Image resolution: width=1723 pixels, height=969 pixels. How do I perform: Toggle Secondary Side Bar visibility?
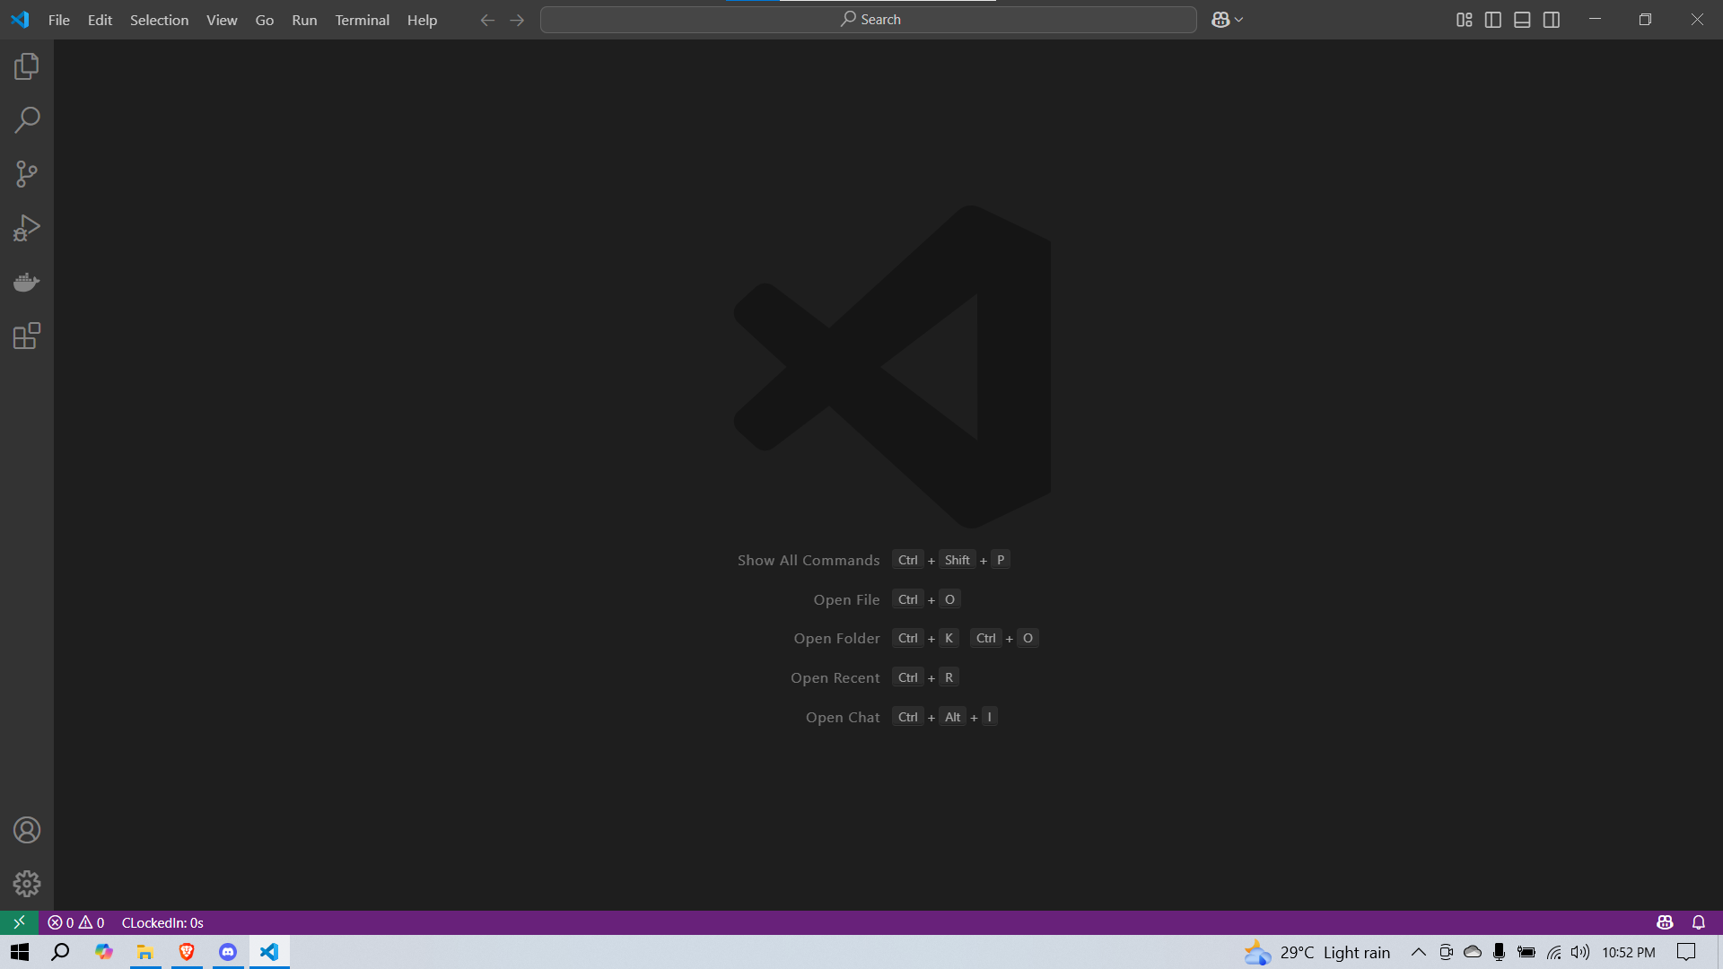[x=1552, y=20]
